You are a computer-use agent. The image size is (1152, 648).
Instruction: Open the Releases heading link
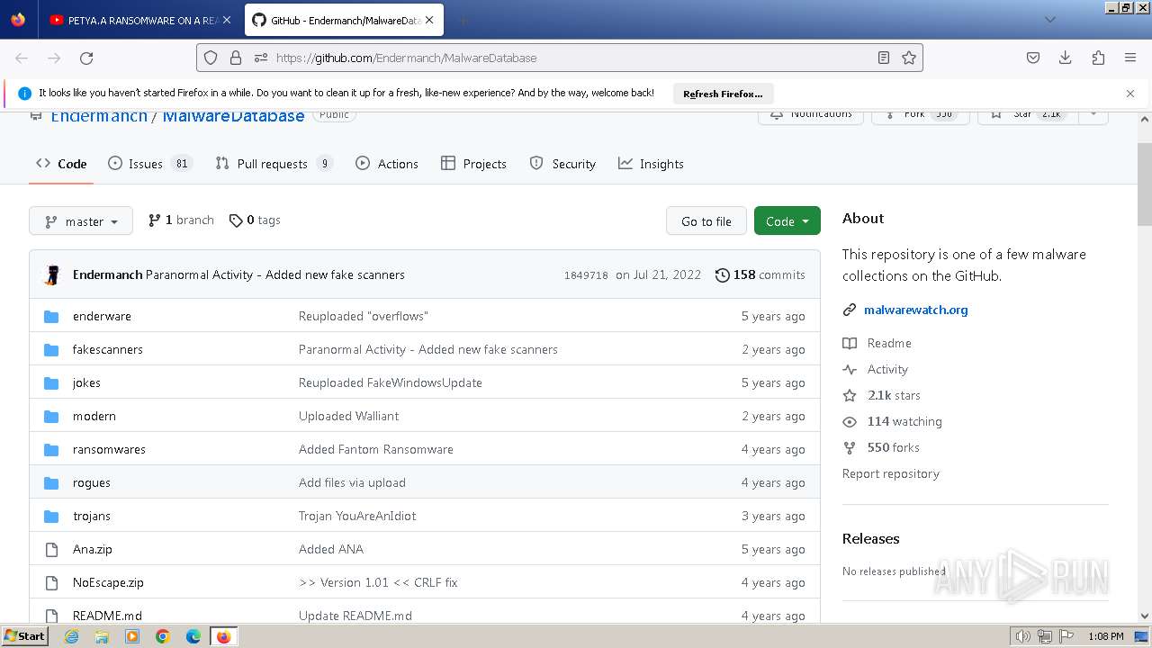click(871, 539)
